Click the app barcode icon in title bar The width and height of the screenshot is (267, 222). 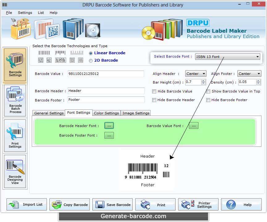(5, 5)
